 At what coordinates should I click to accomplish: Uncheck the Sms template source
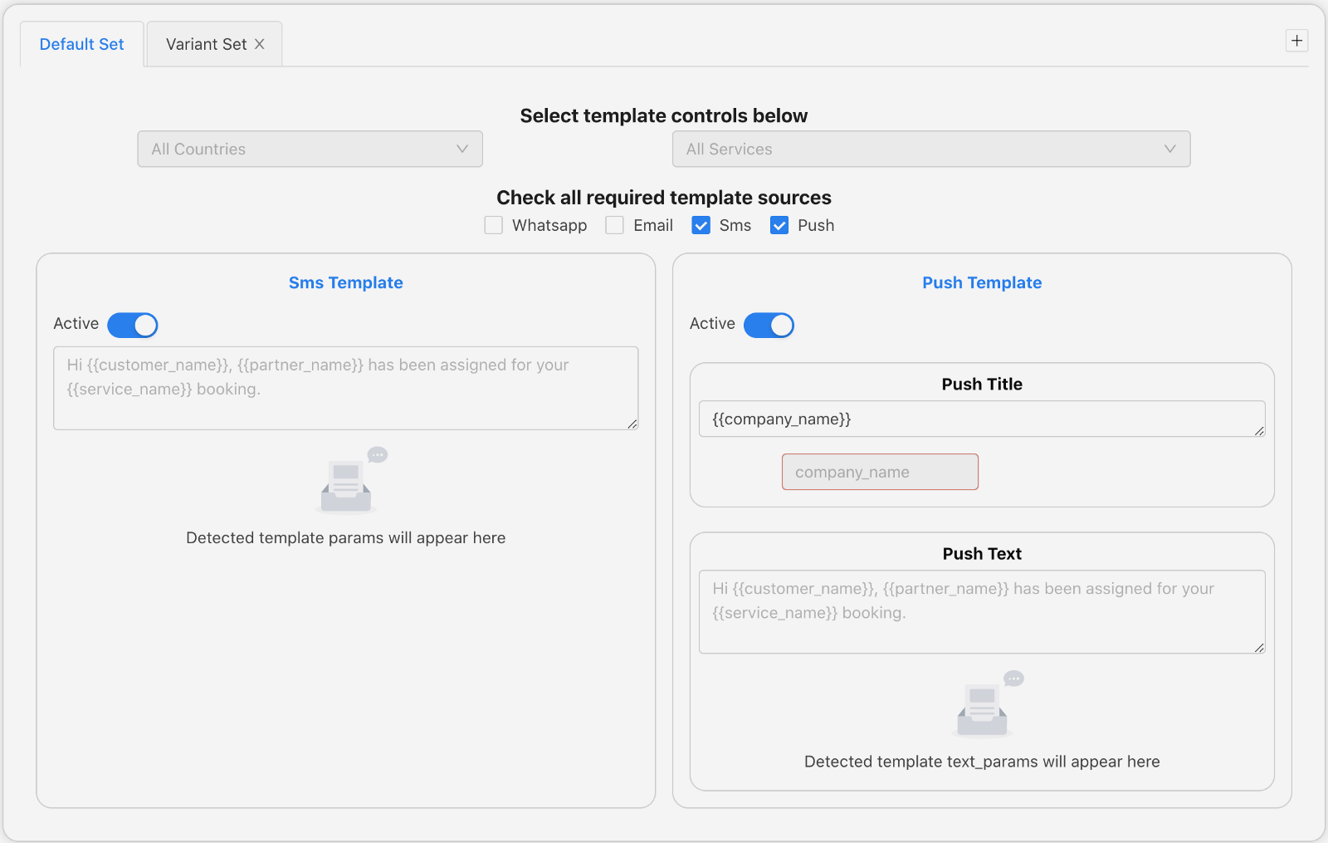[701, 225]
